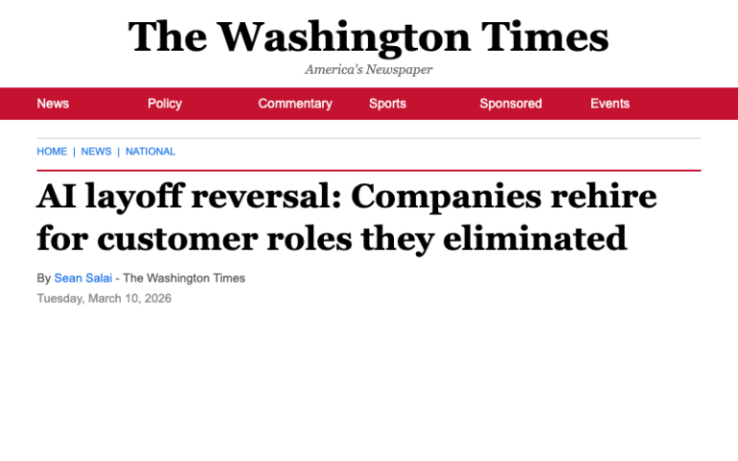Open the Commentary navigation item
This screenshot has width=738, height=461.
pyautogui.click(x=295, y=104)
